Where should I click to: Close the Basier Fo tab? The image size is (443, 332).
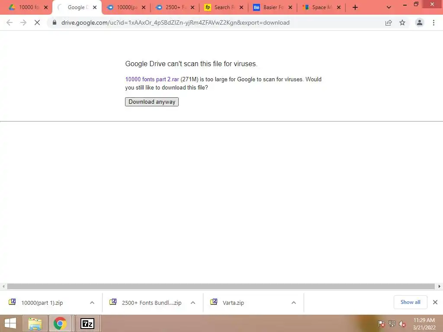point(290,7)
